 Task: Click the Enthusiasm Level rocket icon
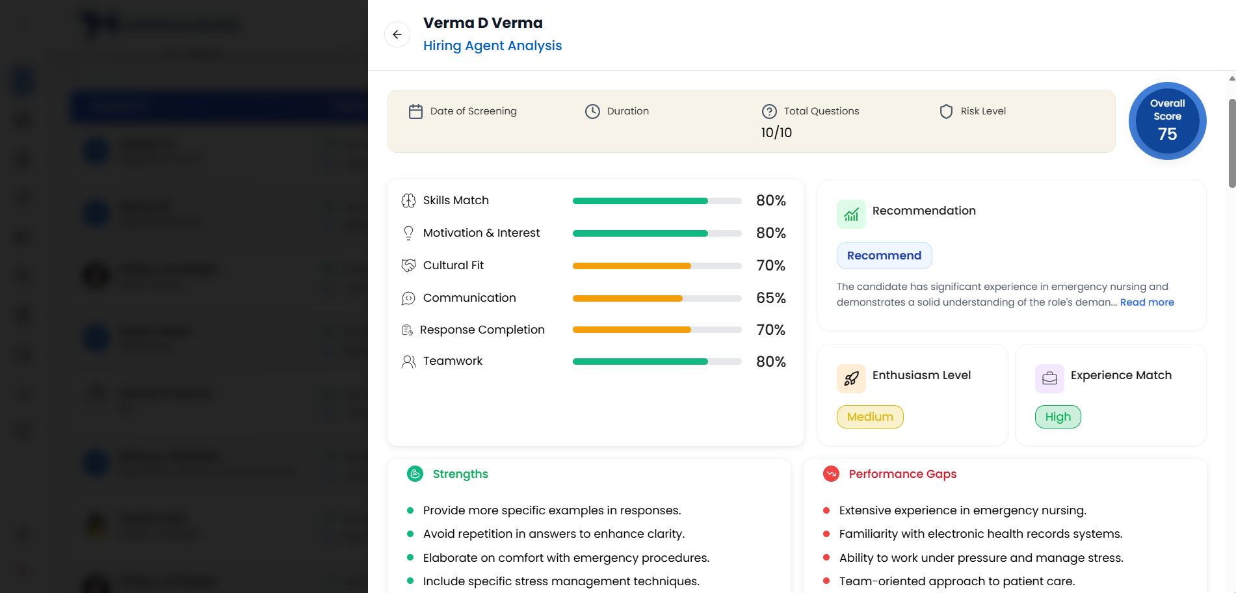(x=851, y=378)
